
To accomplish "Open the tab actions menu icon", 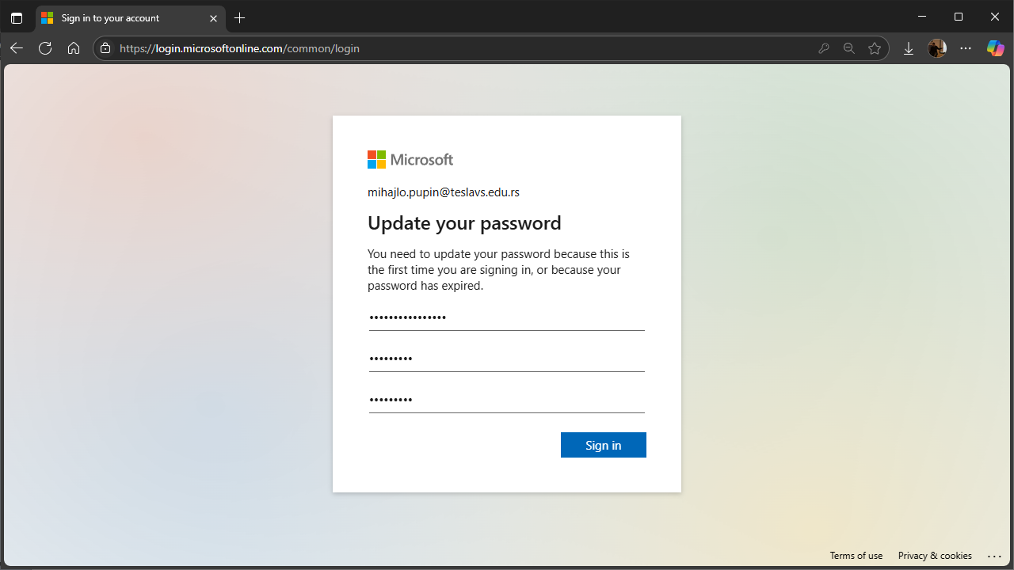I will 17,18.
